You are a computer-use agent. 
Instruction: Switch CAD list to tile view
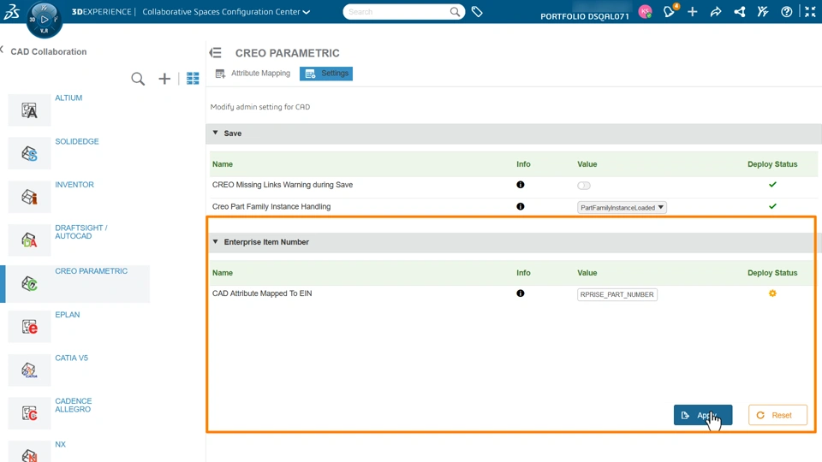193,79
